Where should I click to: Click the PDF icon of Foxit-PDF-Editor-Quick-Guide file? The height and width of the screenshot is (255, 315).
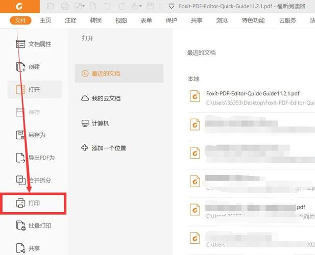(x=195, y=96)
